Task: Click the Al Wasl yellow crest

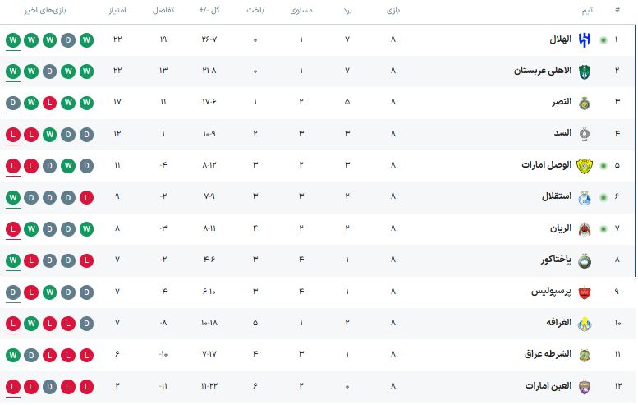Action: (585, 164)
